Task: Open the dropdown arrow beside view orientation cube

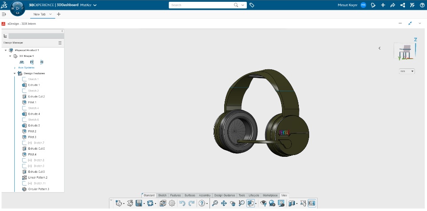Action: click(256, 203)
